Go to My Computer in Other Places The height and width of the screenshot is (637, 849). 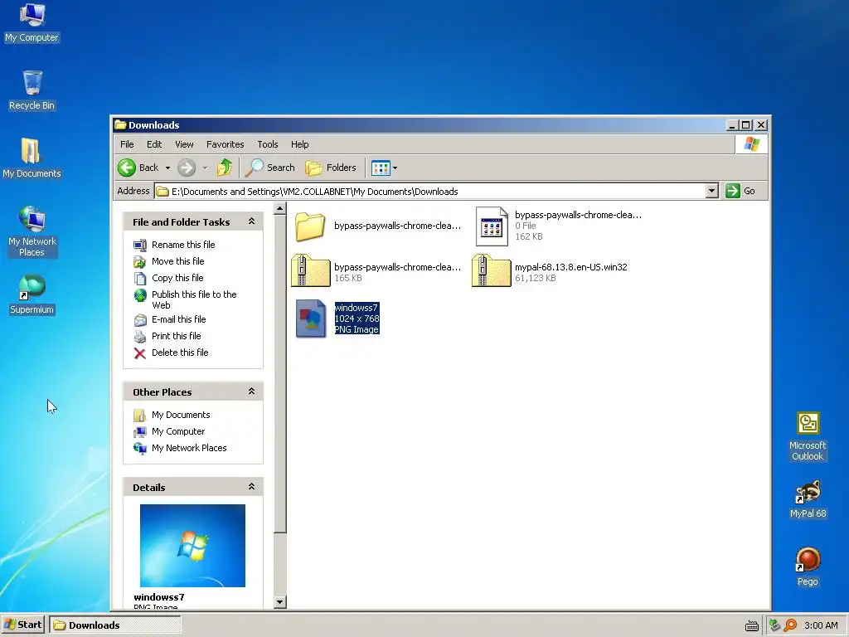pyautogui.click(x=178, y=431)
